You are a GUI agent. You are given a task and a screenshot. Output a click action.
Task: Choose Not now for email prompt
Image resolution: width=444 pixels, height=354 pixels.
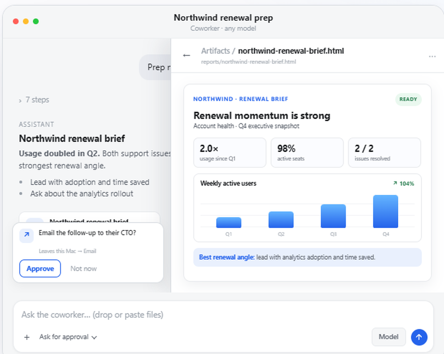(x=83, y=268)
